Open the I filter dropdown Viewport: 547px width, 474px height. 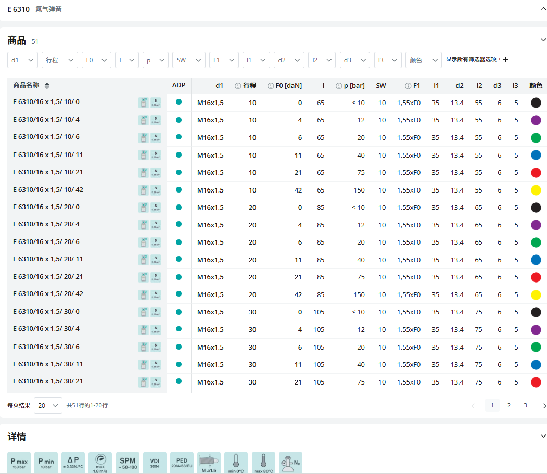point(127,60)
